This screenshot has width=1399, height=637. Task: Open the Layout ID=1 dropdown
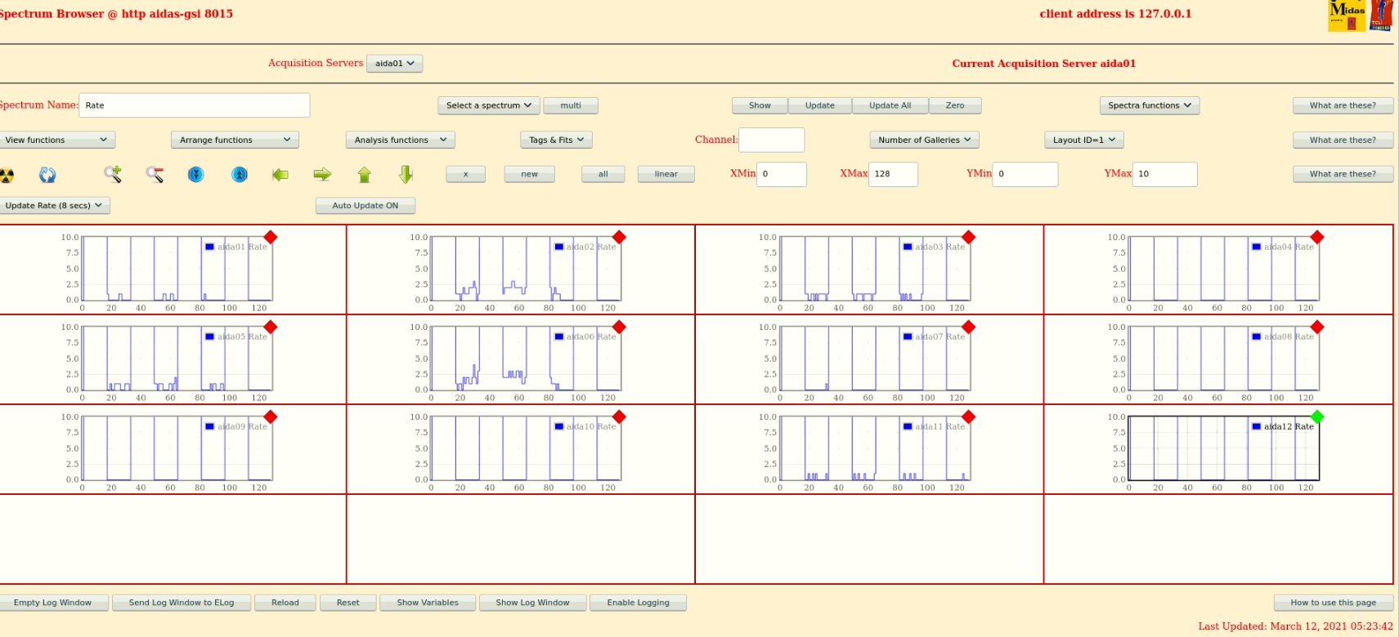[x=1084, y=140]
